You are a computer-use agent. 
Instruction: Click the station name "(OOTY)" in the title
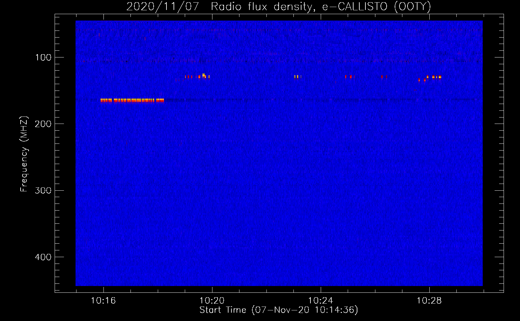tap(413, 6)
